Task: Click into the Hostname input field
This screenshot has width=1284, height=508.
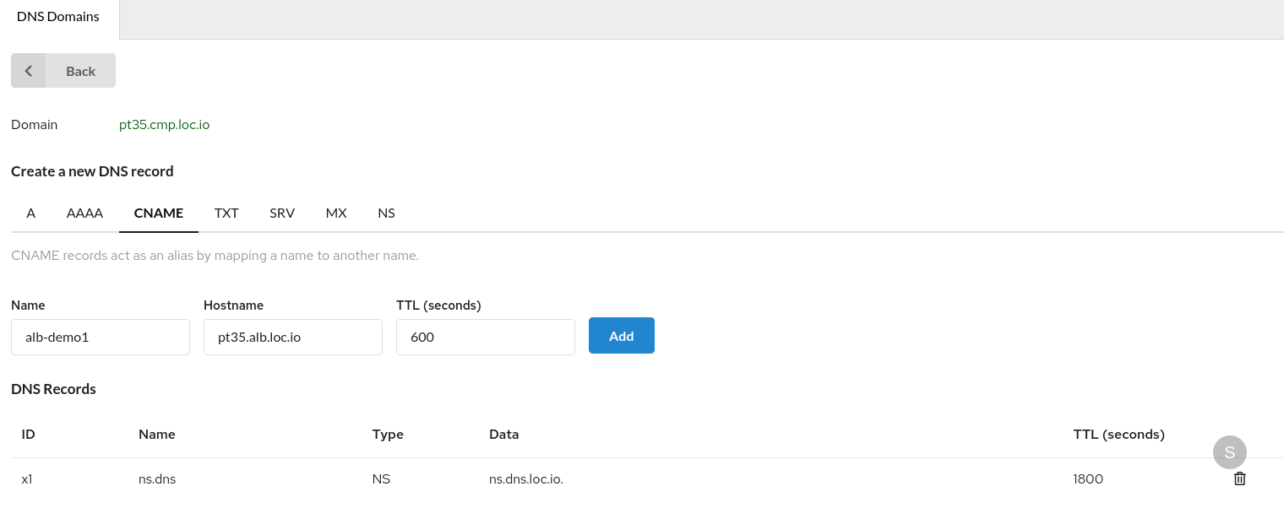Action: click(293, 337)
